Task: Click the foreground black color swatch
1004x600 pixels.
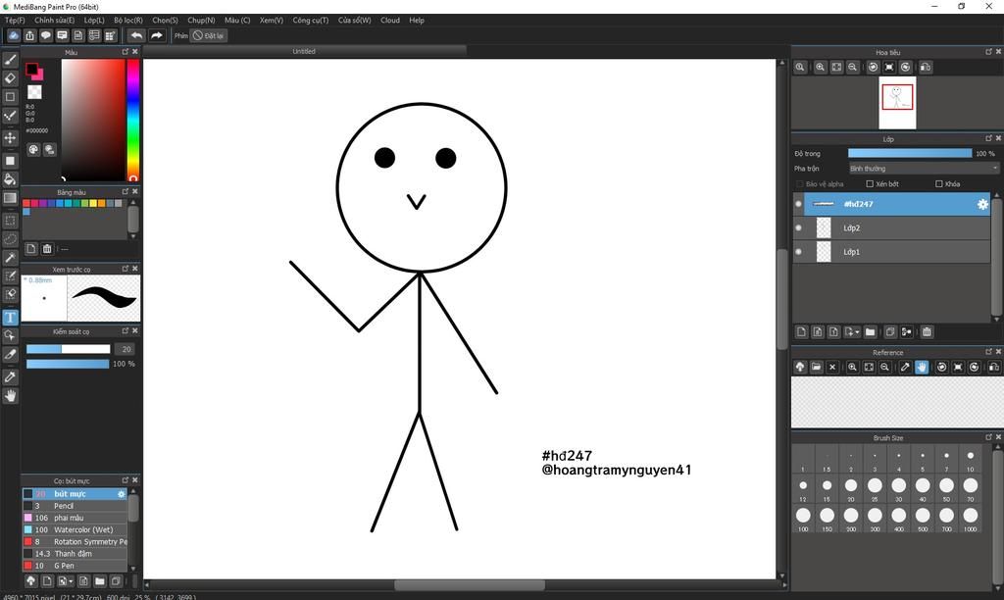Action: [31, 70]
